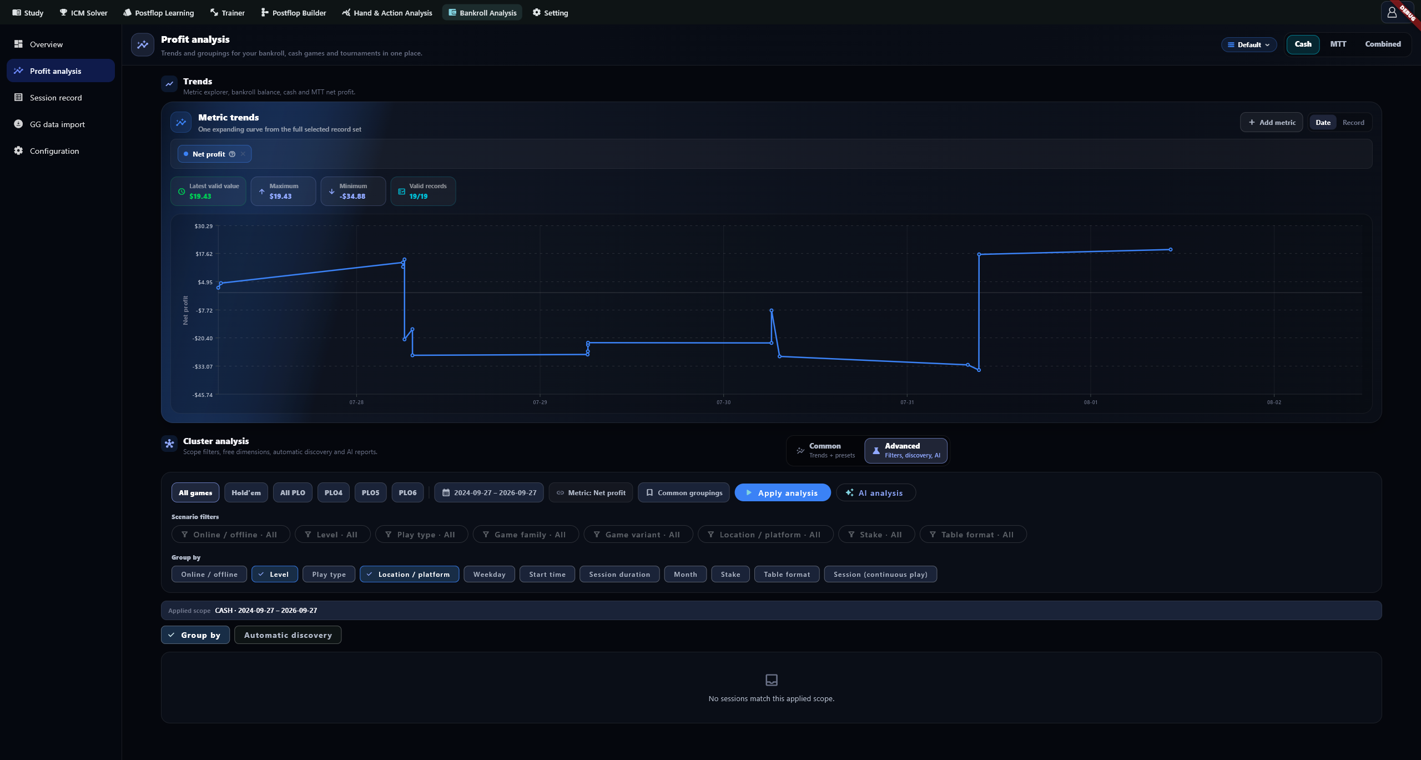Screen dimensions: 1421x760
Task: Open GG data import page
Action: coord(61,124)
